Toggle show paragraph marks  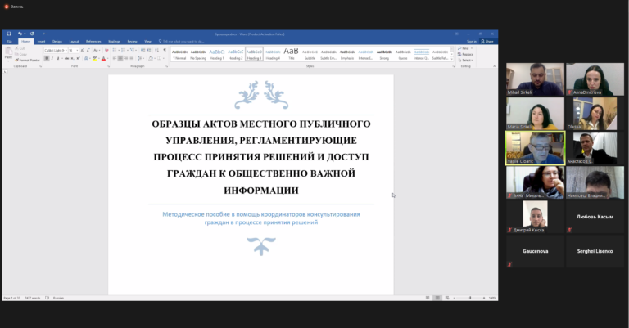click(165, 51)
